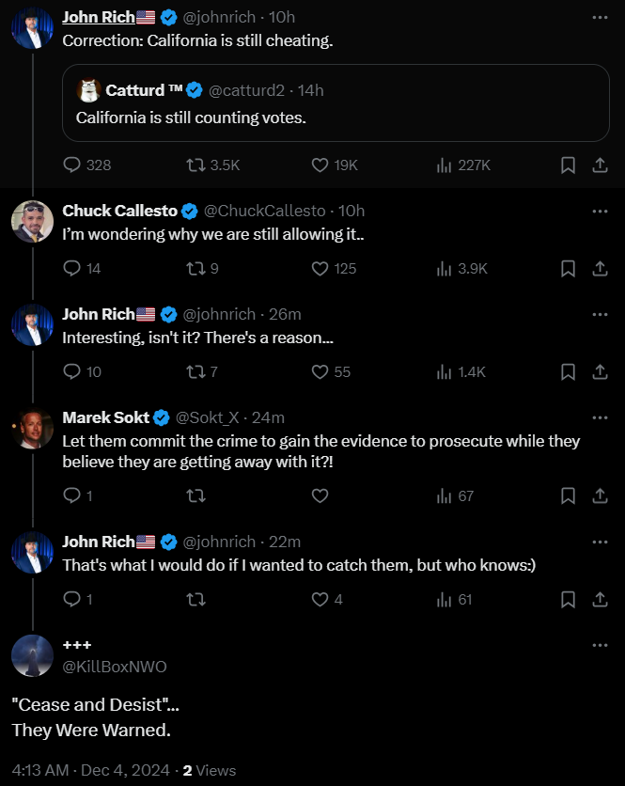
Task: Repost the 'California is still cheating' tweet
Action: point(196,165)
